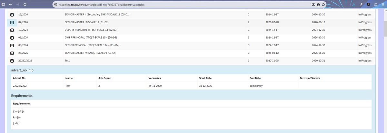The image size is (387, 133).
Task: Click start date 2026-07-28 cell
Action: (272, 22)
